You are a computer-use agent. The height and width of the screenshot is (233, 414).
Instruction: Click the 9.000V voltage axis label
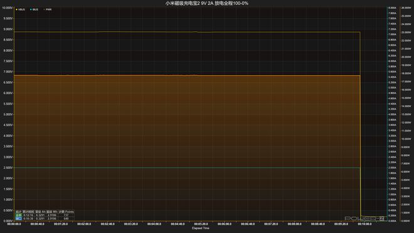pyautogui.click(x=8, y=29)
